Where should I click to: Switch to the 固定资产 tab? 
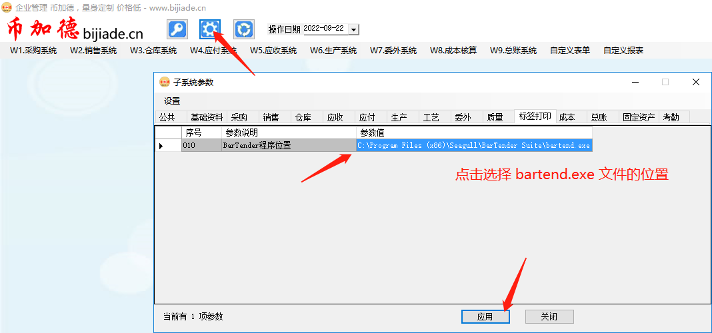point(639,117)
